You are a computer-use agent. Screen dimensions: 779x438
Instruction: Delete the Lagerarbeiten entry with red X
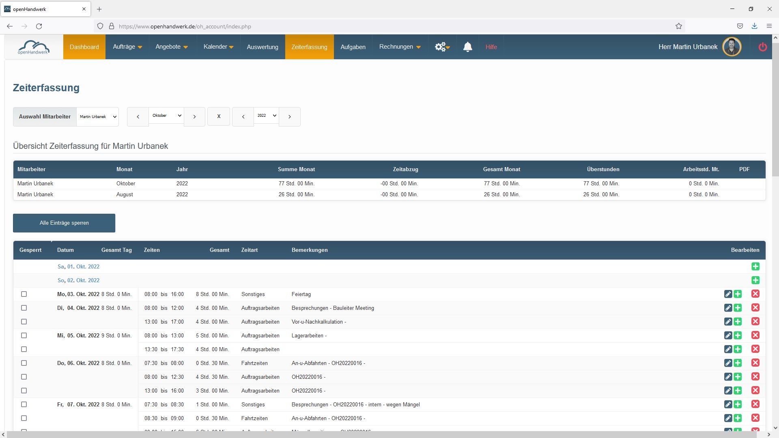click(755, 335)
